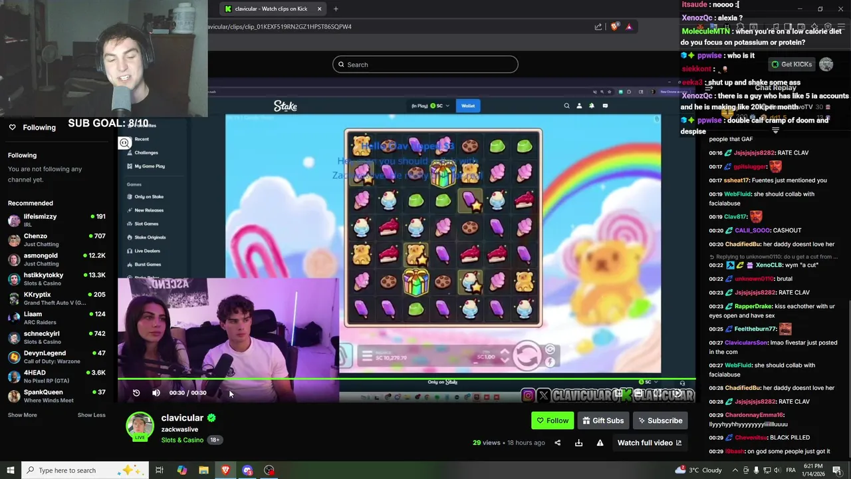Click the heart icon beside Following in sidebar

point(12,127)
